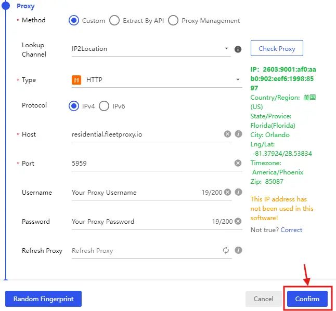The image size is (336, 311).
Task: Expand the HTTP proxy Type dropdown
Action: [155, 80]
